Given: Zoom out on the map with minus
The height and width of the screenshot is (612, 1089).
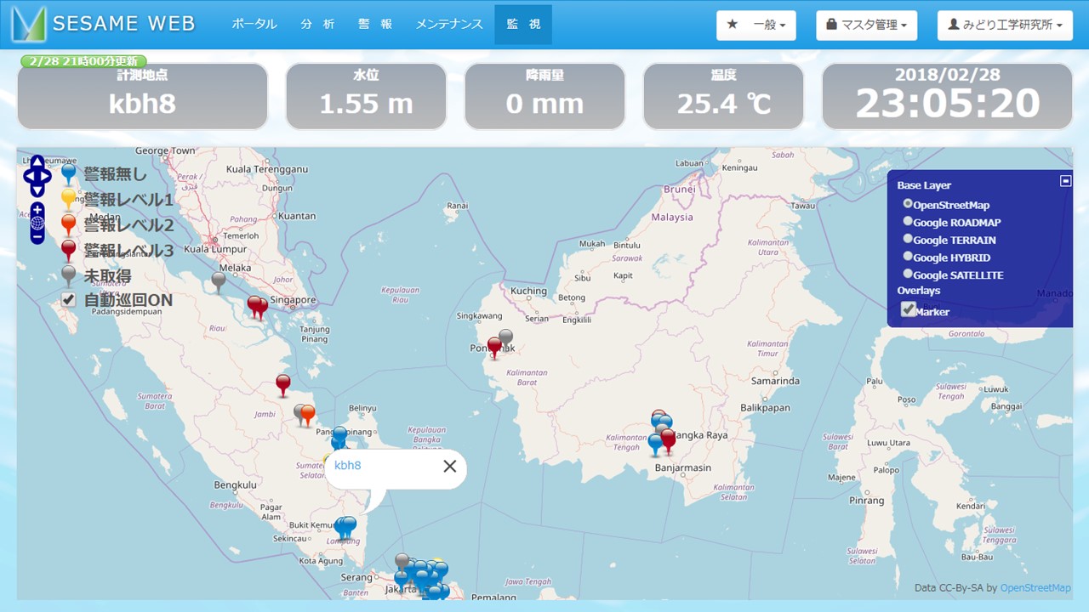Looking at the screenshot, I should 37,237.
